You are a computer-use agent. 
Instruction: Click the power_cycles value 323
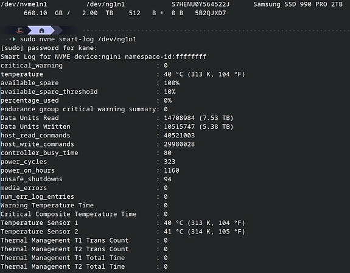tap(170, 162)
